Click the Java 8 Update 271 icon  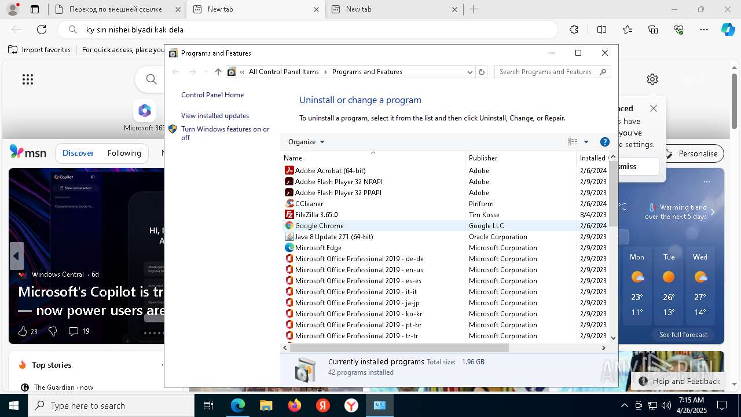coord(289,237)
